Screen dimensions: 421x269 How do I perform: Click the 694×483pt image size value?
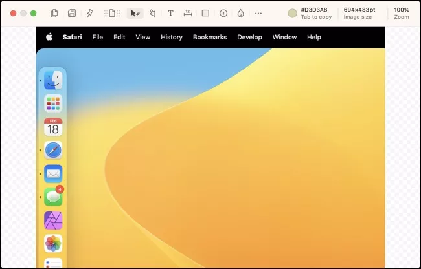[359, 10]
